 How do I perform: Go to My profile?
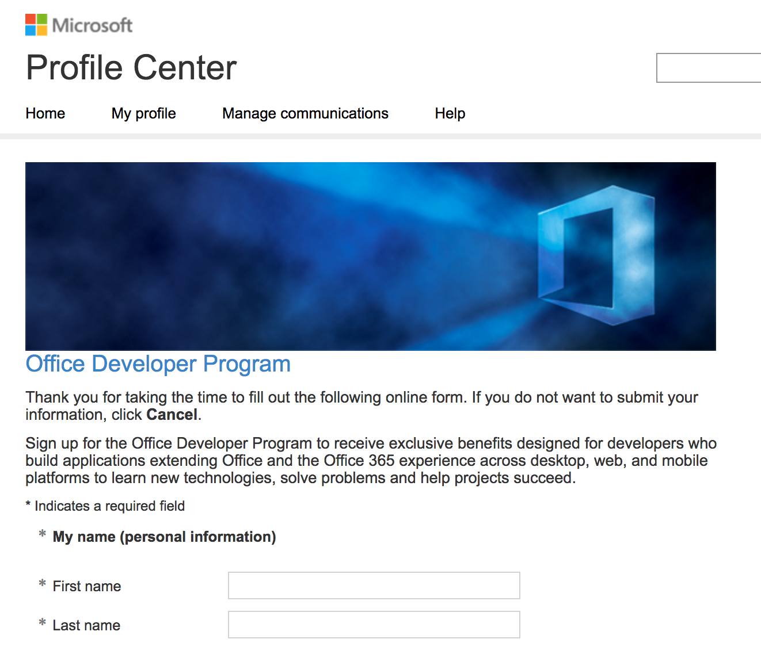144,113
